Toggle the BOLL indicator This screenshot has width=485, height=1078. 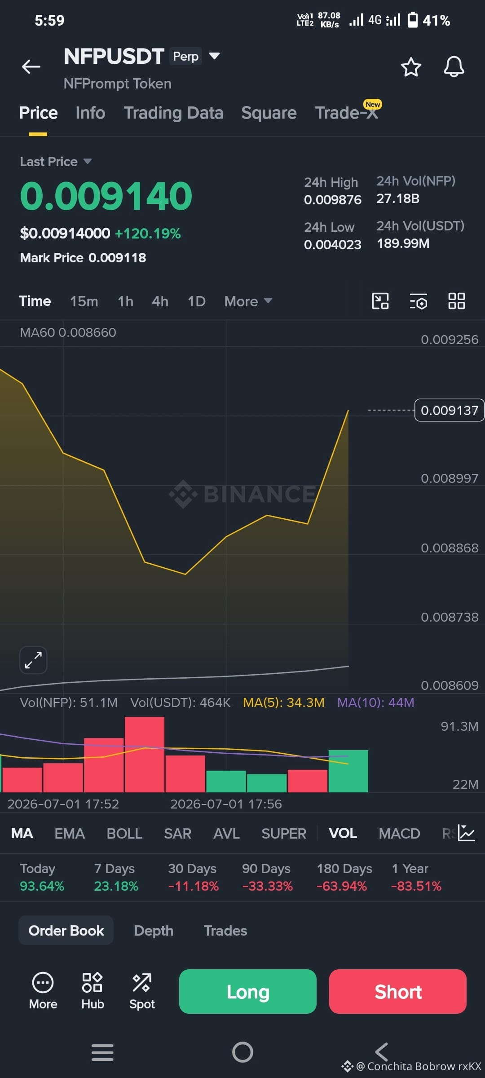pos(124,833)
